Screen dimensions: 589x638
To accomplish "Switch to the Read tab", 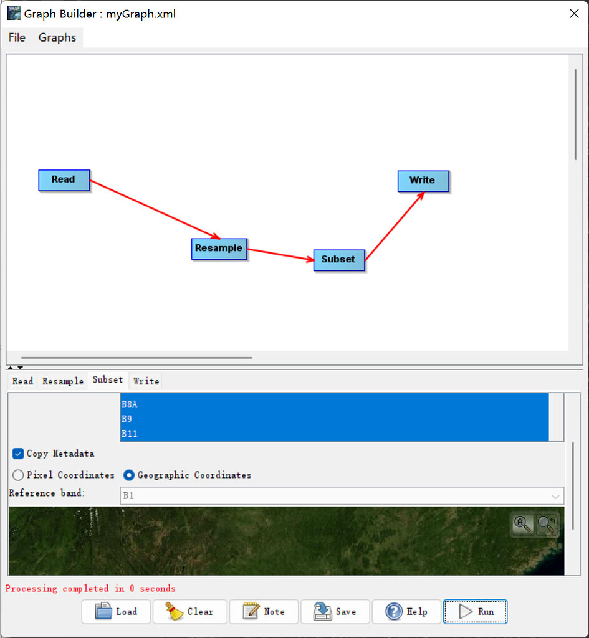I will 22,381.
